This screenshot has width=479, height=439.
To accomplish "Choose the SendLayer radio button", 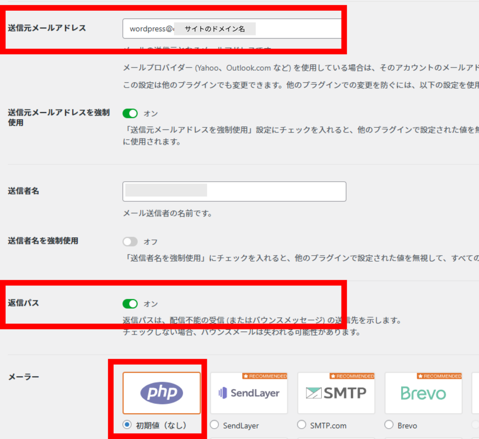I will [214, 424].
